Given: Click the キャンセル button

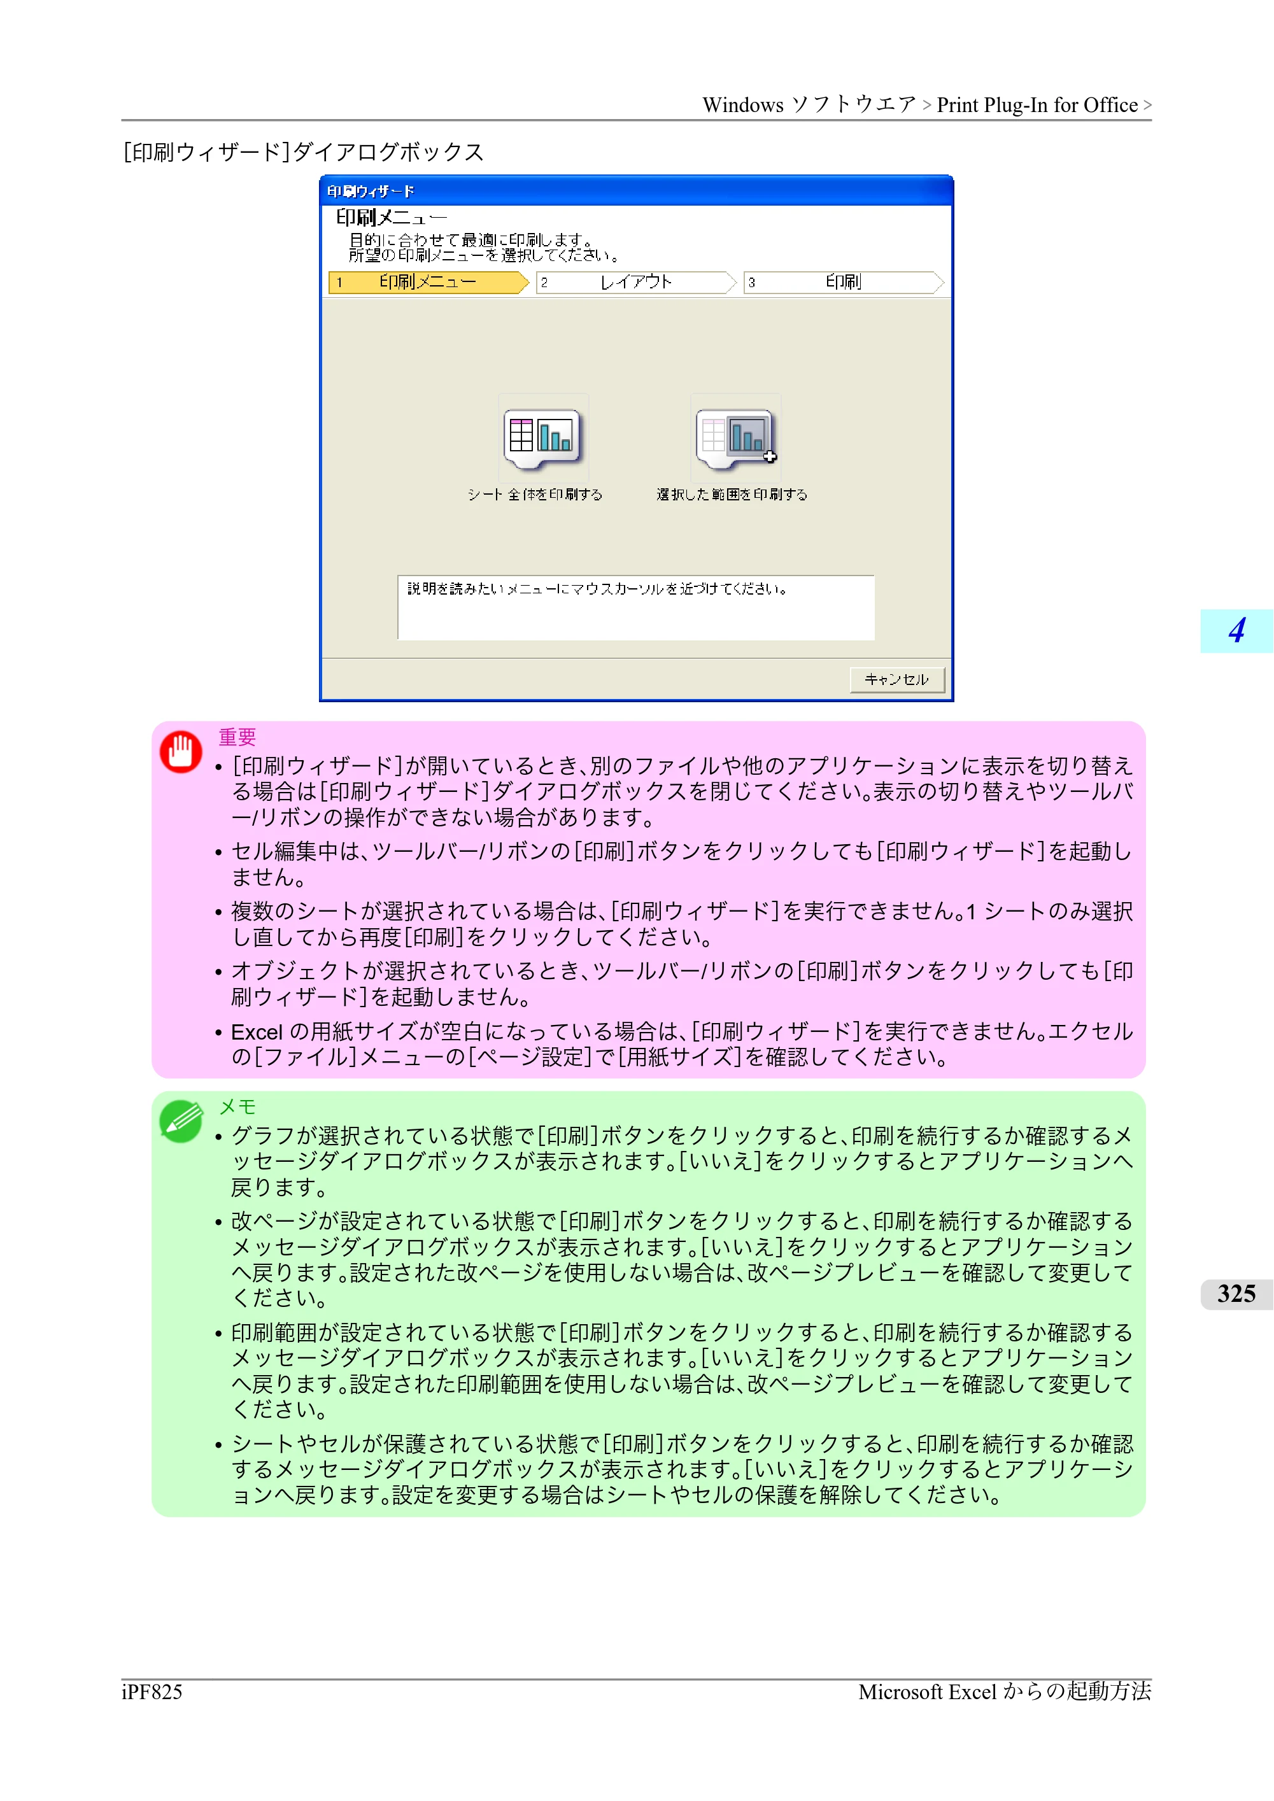Looking at the screenshot, I should 896,679.
